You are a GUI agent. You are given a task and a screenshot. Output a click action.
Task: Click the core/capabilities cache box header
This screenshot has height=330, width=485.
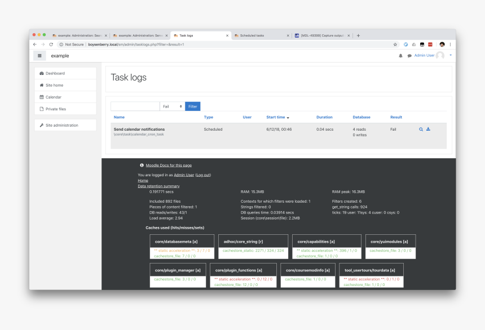click(327, 242)
